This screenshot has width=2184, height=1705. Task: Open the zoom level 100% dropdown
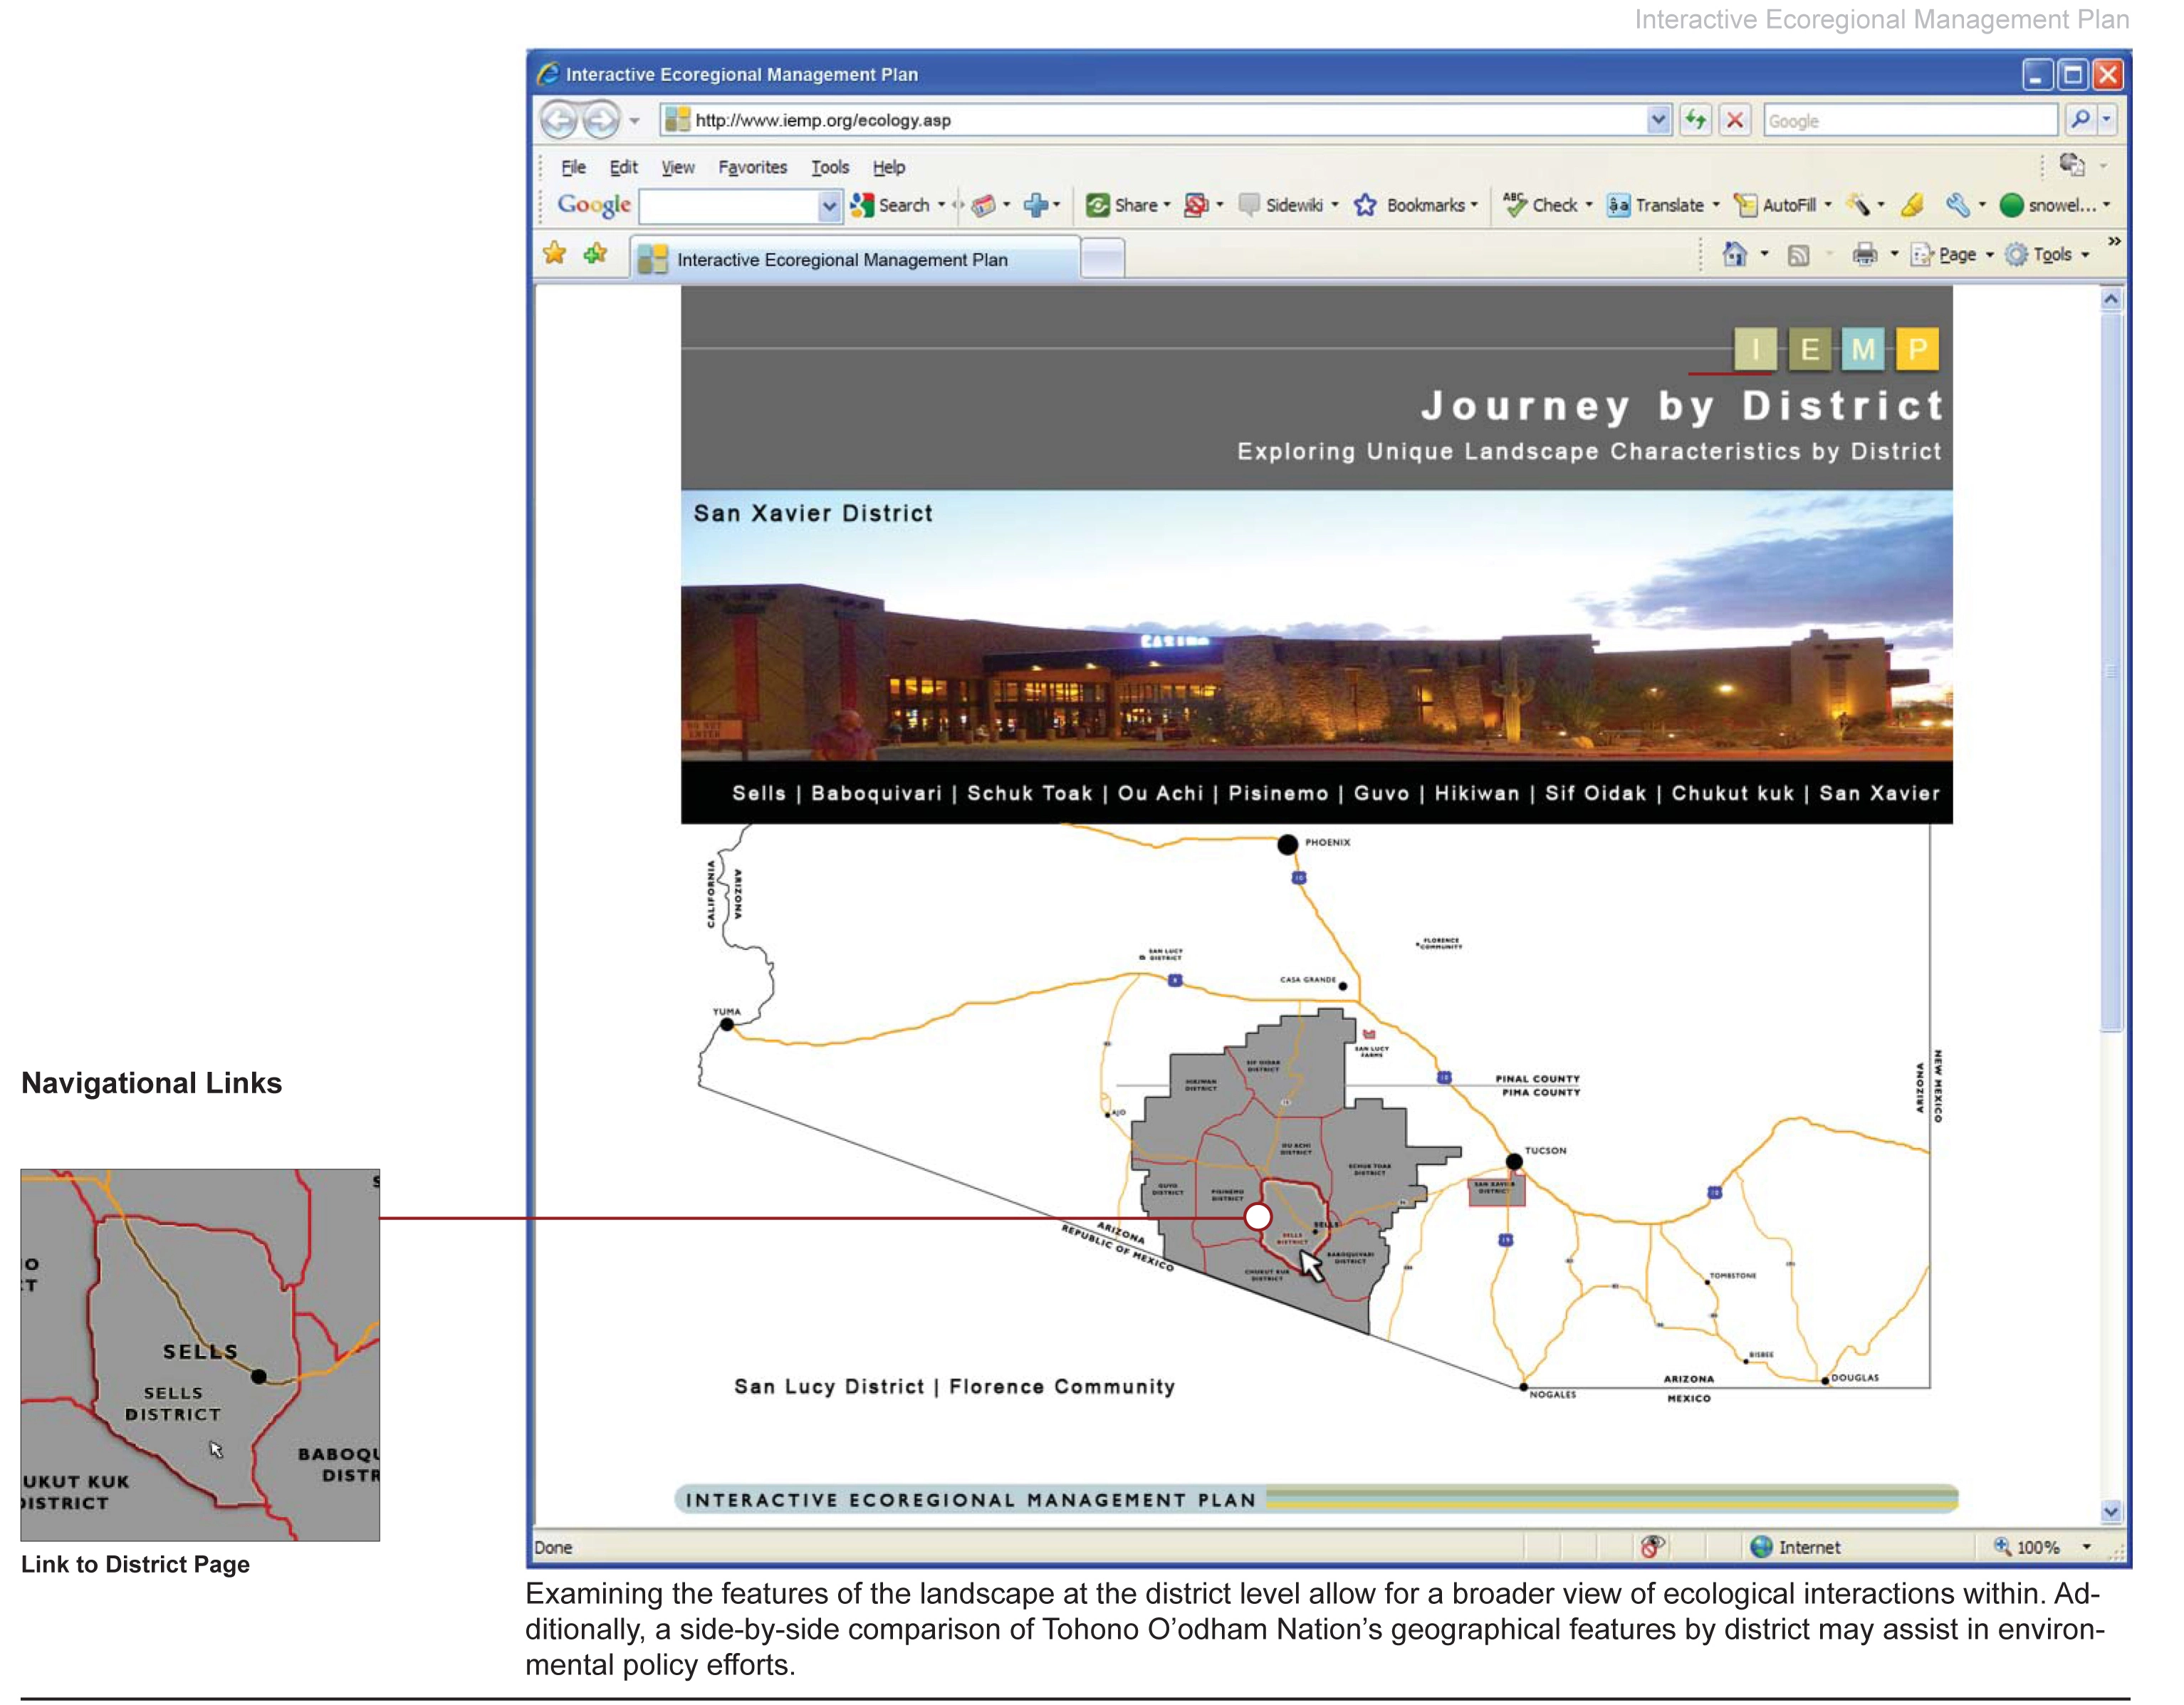tap(2086, 1547)
